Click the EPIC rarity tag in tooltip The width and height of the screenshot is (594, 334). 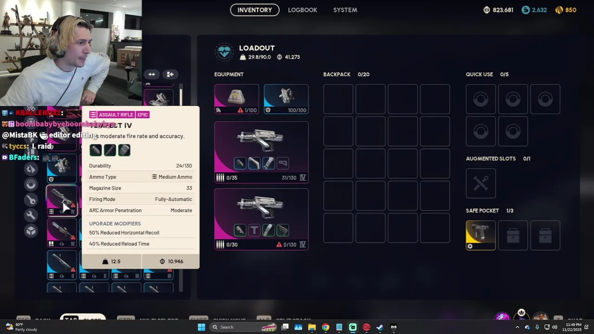click(x=142, y=115)
